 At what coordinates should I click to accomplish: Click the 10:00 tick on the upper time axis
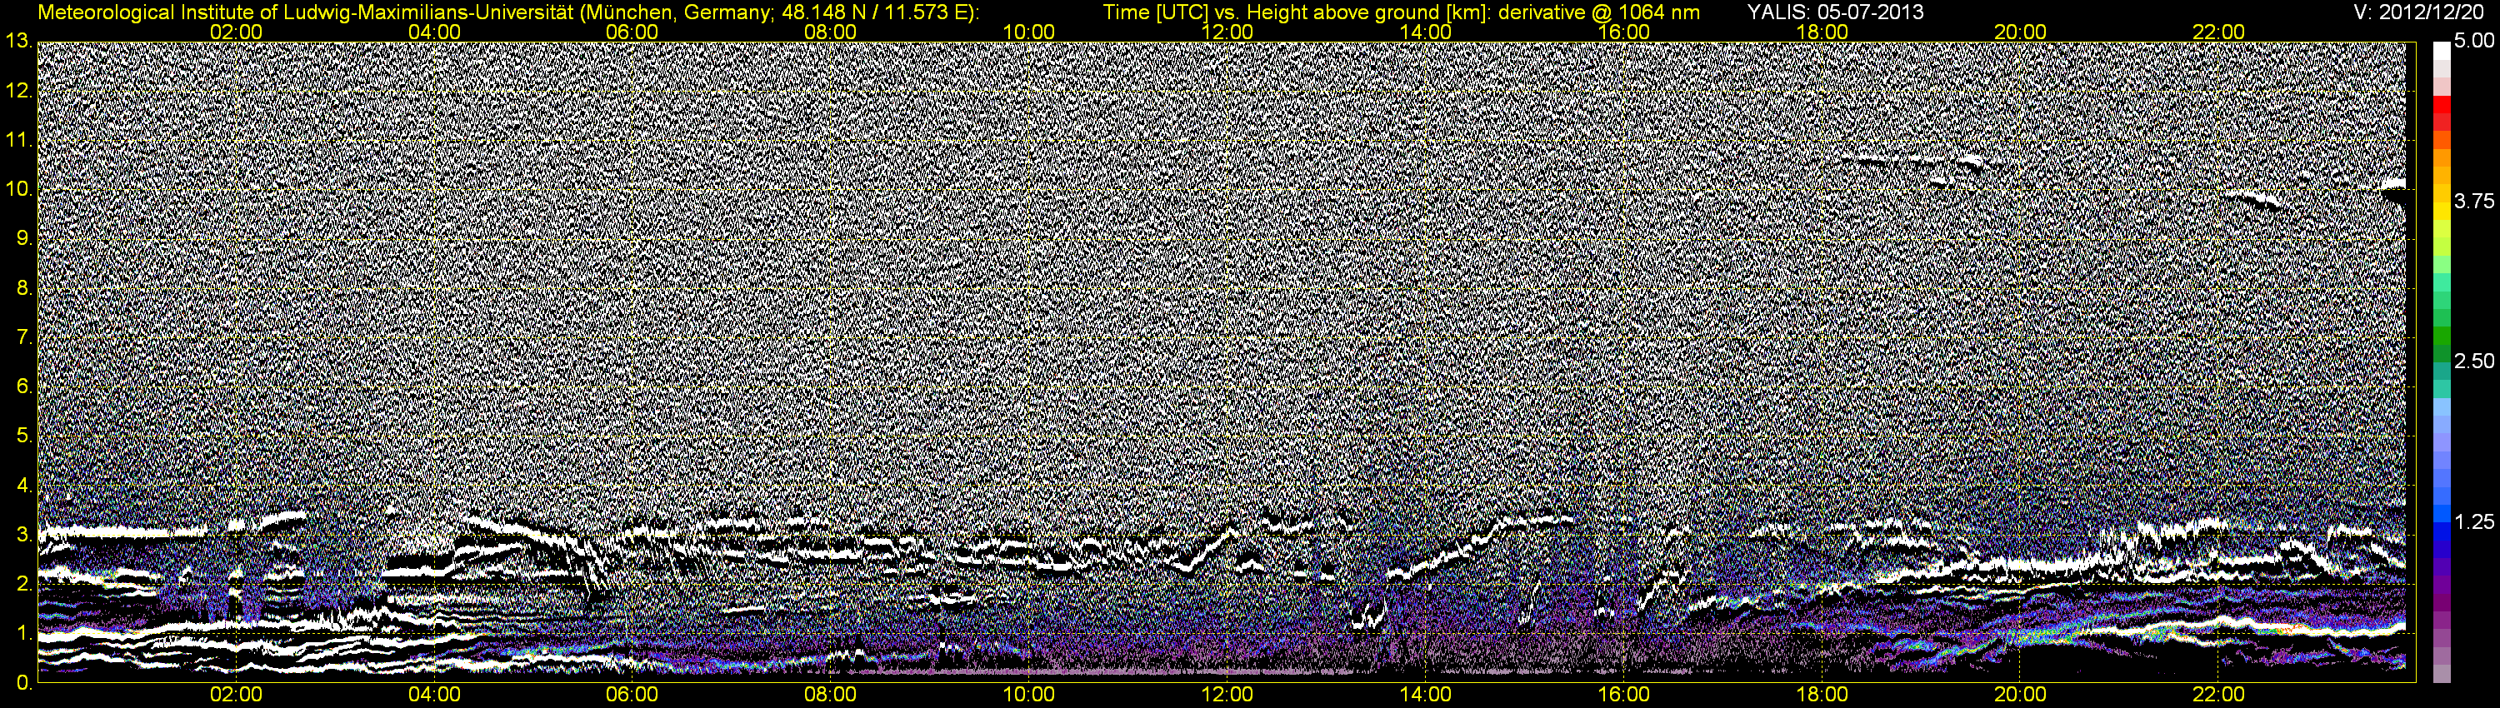(x=1028, y=32)
